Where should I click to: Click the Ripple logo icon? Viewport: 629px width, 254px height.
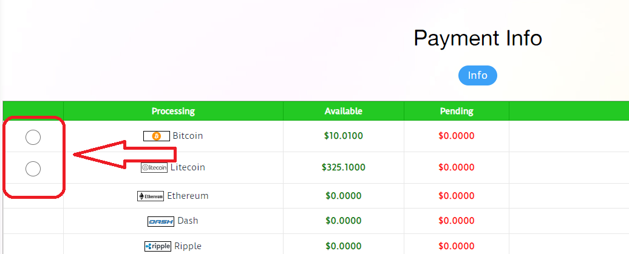158,246
